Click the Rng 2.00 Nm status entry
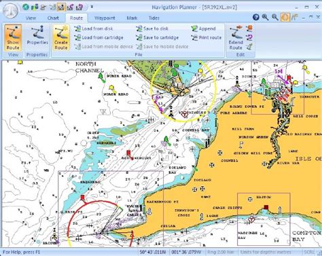 coord(221,252)
